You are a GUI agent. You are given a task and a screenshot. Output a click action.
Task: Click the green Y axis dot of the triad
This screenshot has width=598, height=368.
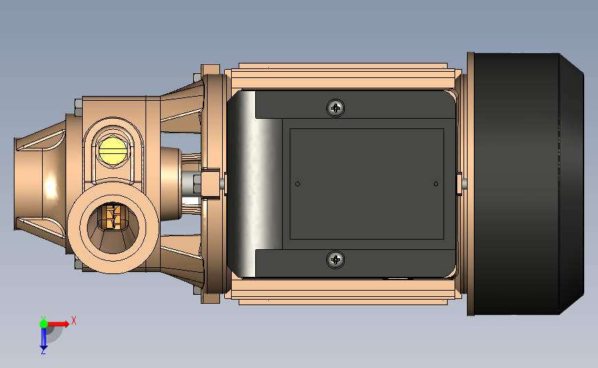pyautogui.click(x=43, y=324)
